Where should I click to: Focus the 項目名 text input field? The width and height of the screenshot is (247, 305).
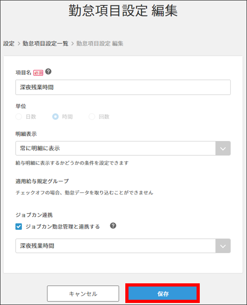[x=123, y=87]
